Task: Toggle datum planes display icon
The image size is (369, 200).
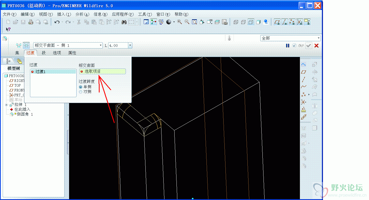Action: point(277,22)
